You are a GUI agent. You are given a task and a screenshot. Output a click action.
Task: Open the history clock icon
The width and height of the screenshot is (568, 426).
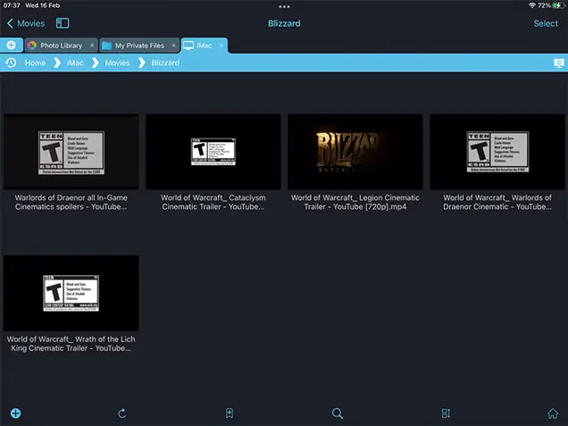tap(11, 63)
